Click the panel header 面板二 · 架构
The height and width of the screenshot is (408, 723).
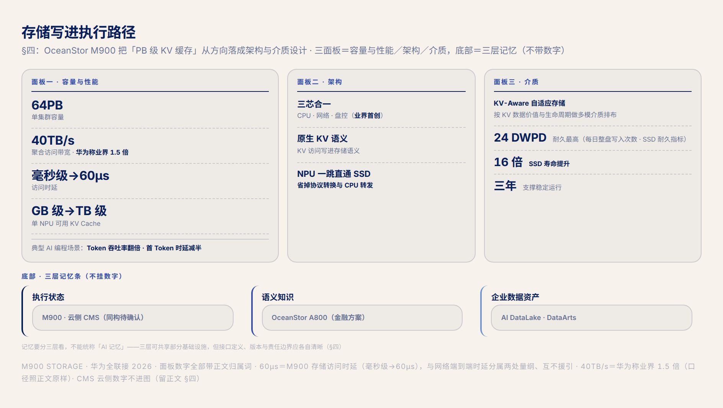click(319, 82)
